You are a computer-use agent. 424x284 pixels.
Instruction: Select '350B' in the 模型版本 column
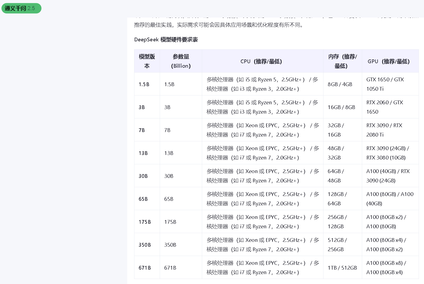tap(145, 245)
